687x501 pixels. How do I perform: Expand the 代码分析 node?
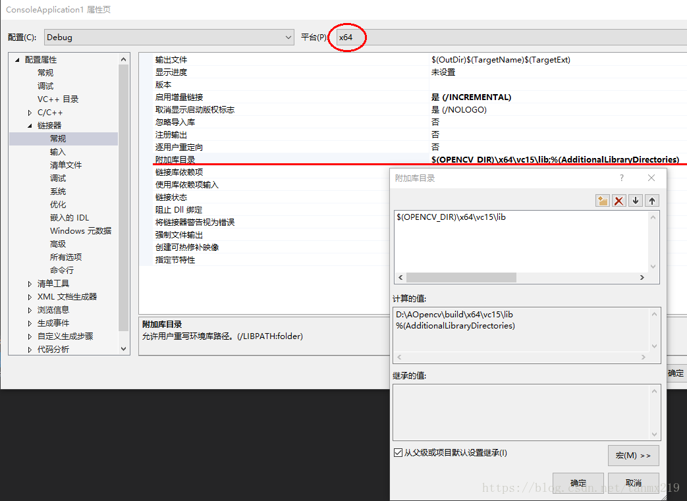[30, 350]
